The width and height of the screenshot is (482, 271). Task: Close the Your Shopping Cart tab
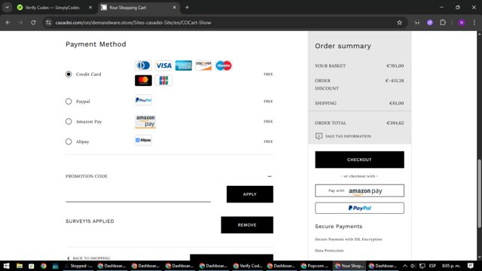(174, 8)
